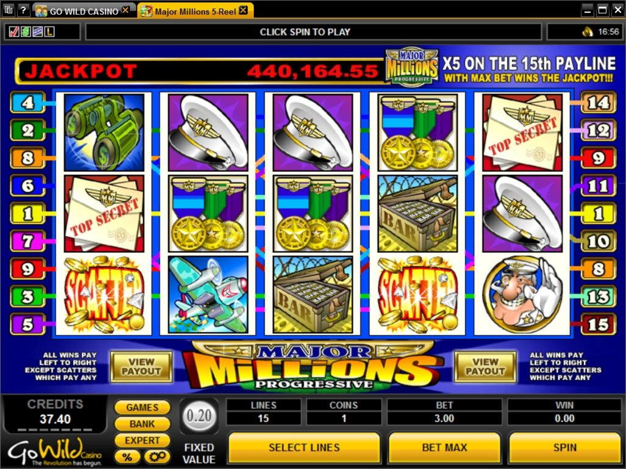Click the payline 13 indicator
Screen dimensions: 626x469
[598, 297]
